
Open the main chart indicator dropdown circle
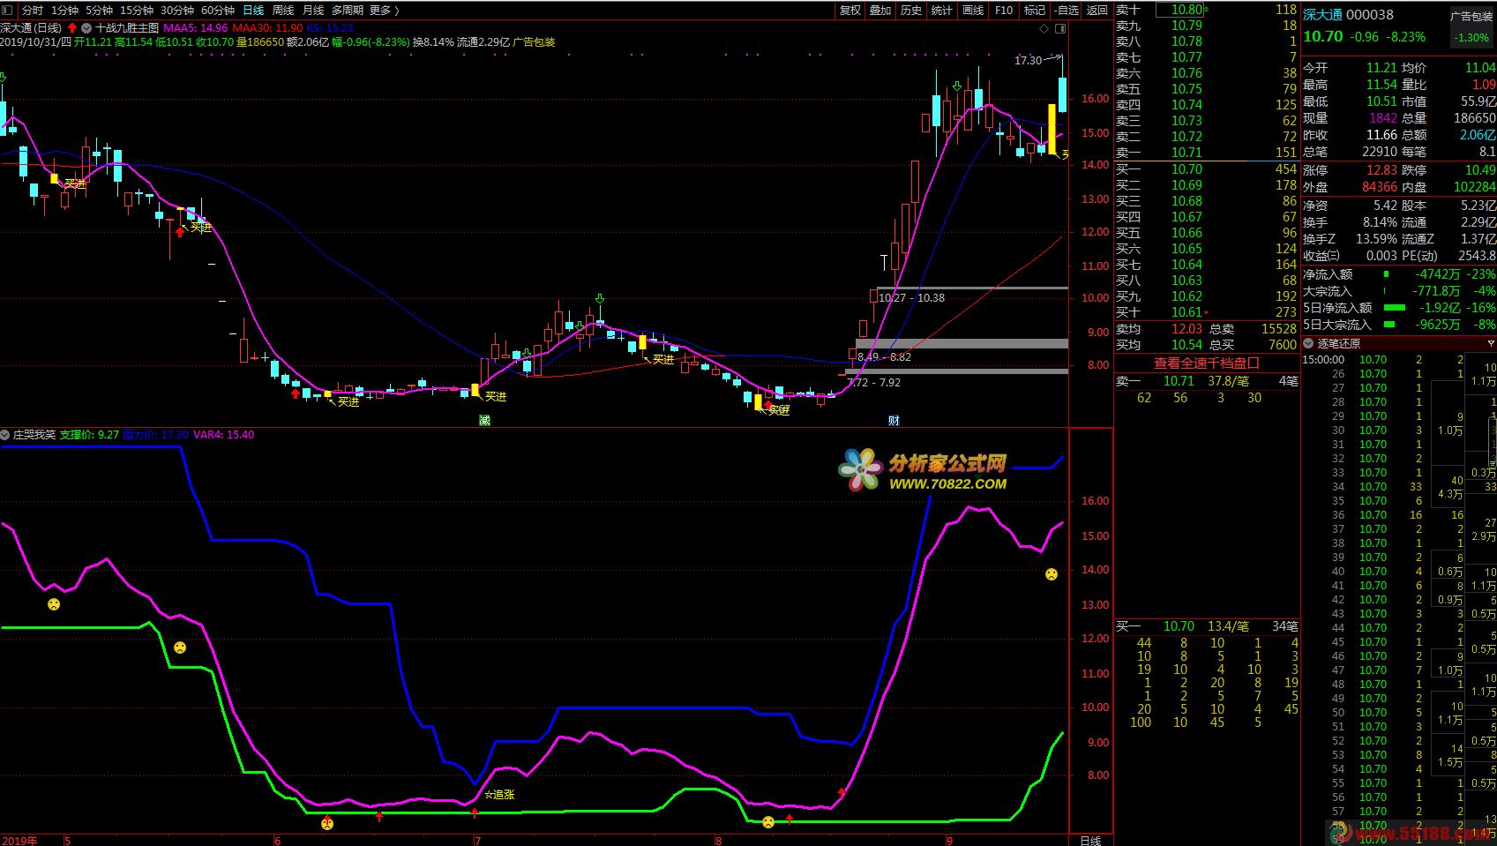(86, 27)
